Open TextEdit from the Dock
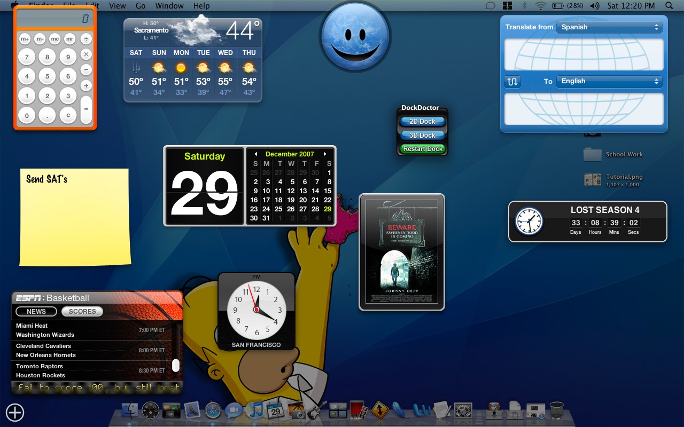The width and height of the screenshot is (684, 427). (443, 410)
